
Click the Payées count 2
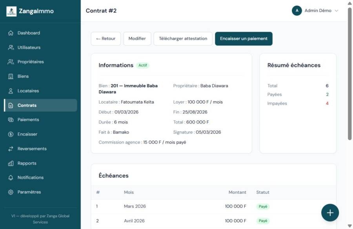tap(327, 95)
